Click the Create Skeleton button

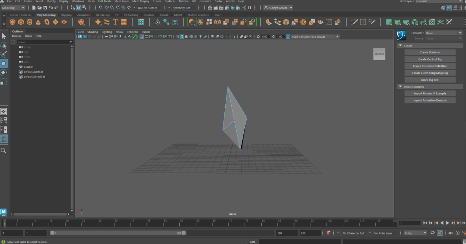(x=430, y=52)
